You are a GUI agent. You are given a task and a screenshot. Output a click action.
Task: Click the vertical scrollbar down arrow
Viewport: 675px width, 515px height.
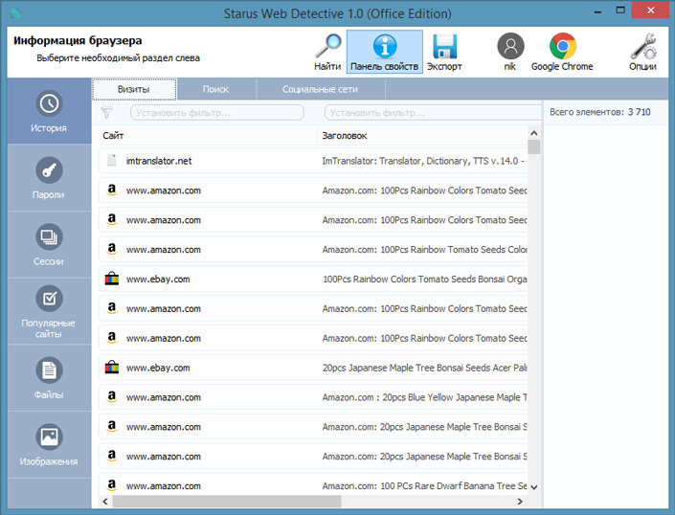534,487
